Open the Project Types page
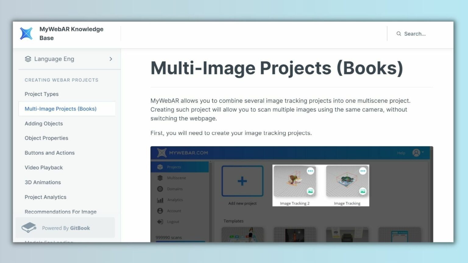Viewport: 468px width, 263px height. 41,94
